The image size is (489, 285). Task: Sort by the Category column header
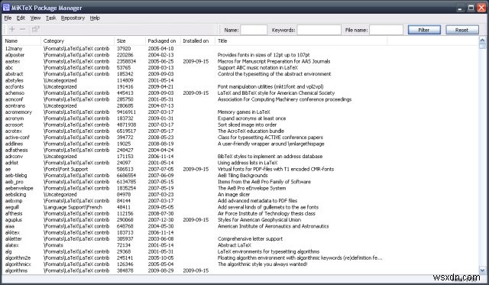tap(77, 40)
